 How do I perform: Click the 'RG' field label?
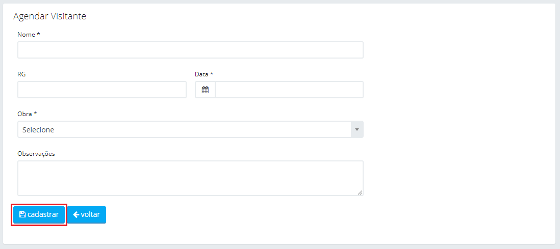[21, 74]
